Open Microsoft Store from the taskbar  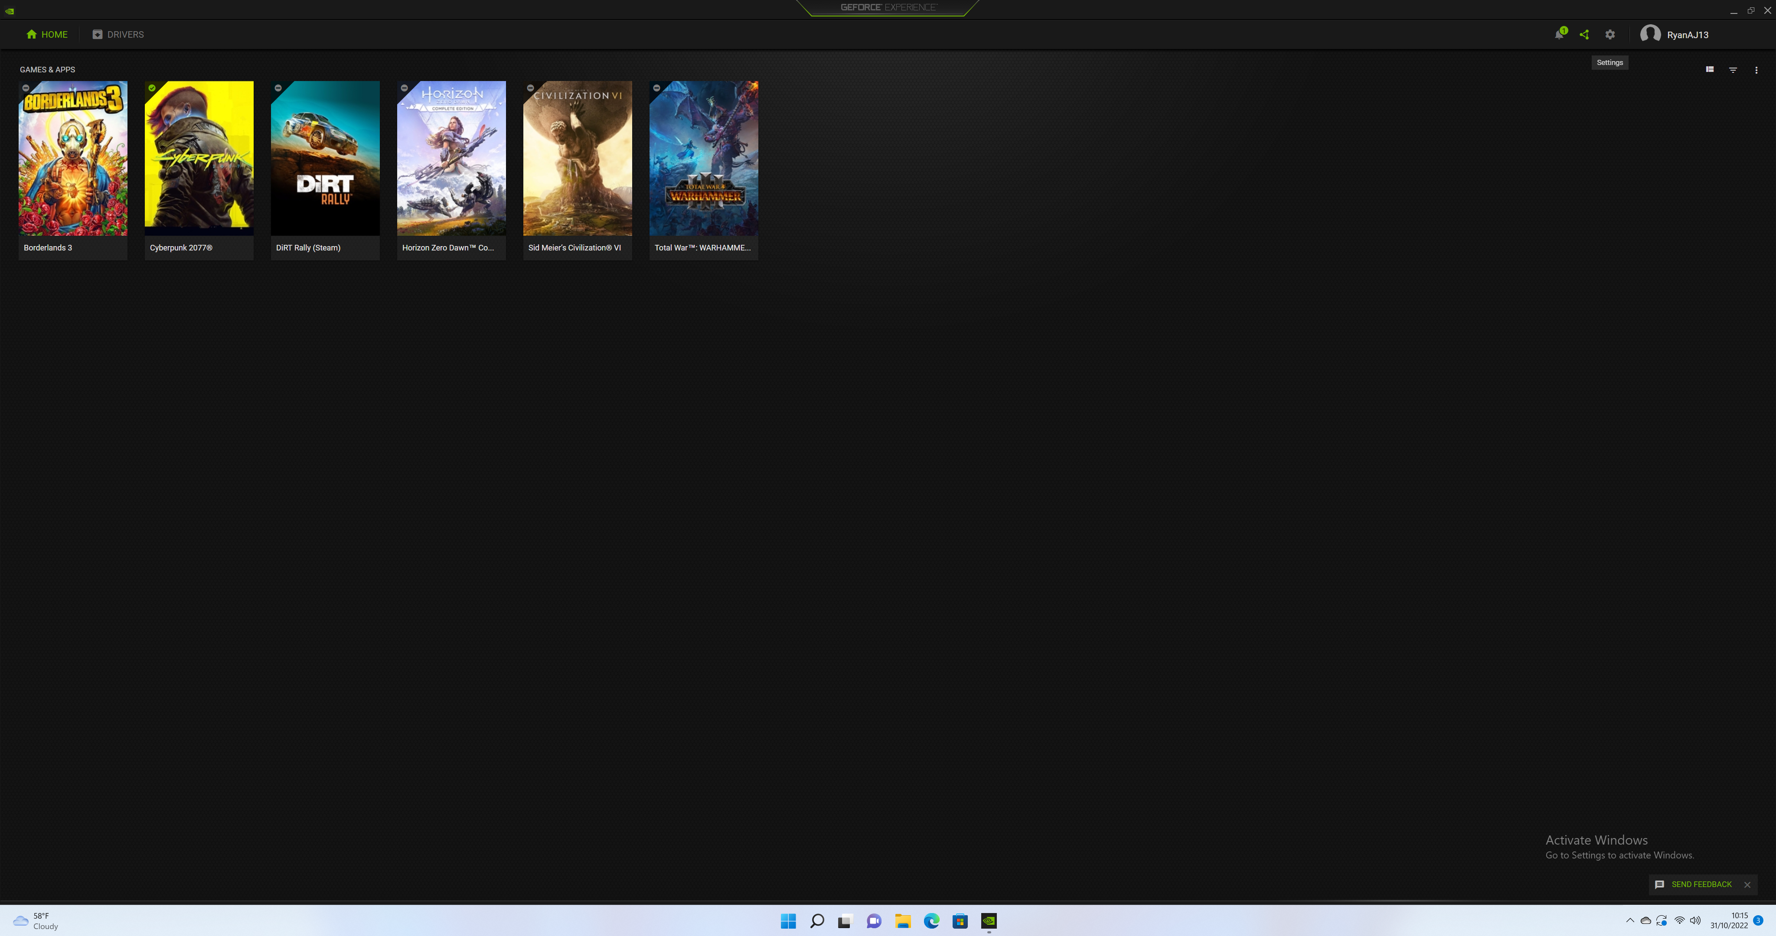pos(960,921)
